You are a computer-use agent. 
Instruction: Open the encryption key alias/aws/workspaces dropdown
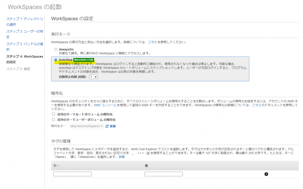pos(87,126)
